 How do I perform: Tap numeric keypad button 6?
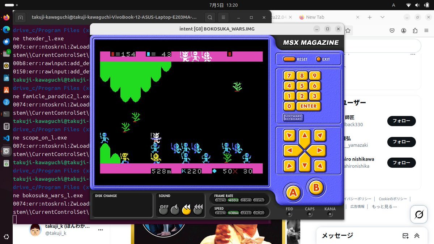click(315, 86)
